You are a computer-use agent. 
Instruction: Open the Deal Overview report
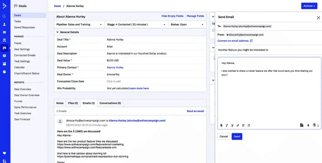[23, 89]
